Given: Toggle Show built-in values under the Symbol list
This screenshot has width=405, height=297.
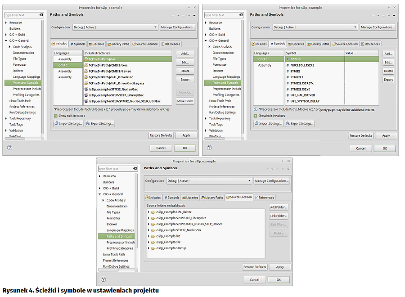Looking at the screenshot, I should pos(256,116).
